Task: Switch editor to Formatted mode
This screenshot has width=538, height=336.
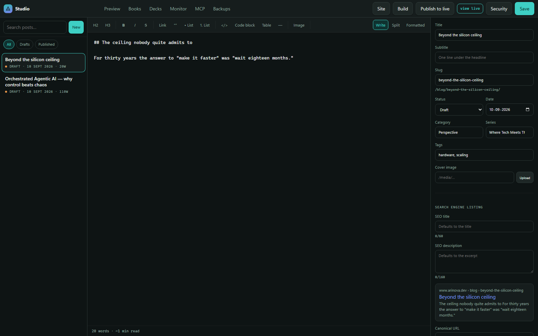Action: coord(416,25)
